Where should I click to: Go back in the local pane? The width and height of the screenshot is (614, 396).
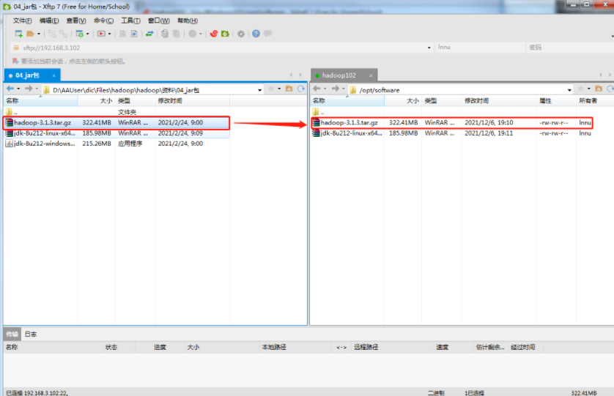(10, 89)
